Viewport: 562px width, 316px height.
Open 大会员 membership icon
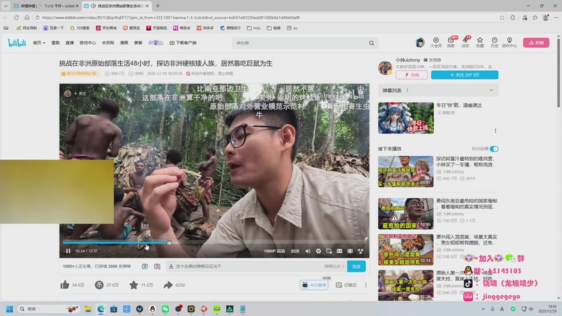click(436, 42)
